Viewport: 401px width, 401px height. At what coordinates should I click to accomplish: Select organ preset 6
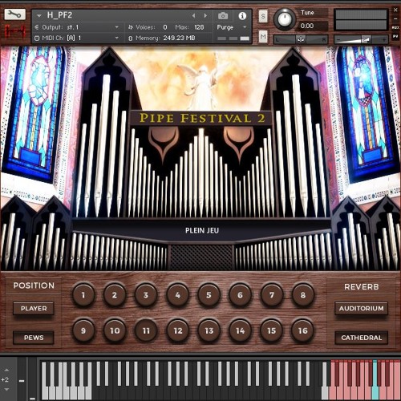[x=240, y=295]
